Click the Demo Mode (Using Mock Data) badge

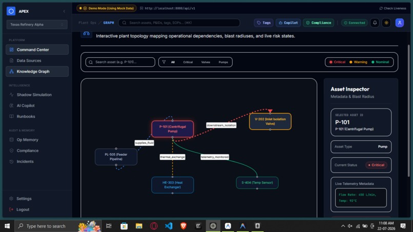[107, 8]
